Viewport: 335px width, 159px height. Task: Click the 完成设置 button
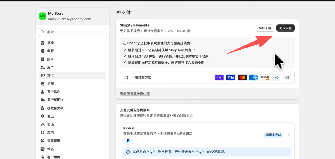click(285, 28)
